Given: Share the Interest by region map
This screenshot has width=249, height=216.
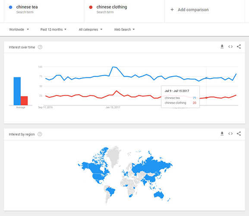Looking at the screenshot, I should click(239, 133).
